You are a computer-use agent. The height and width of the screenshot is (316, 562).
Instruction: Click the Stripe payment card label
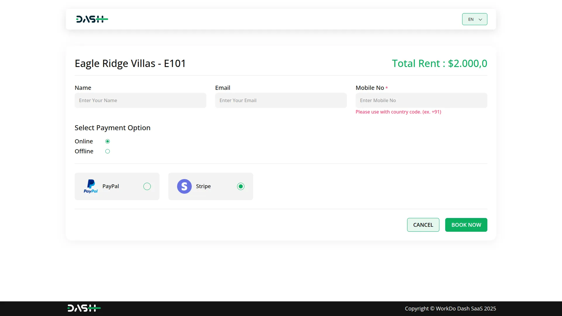203,186
